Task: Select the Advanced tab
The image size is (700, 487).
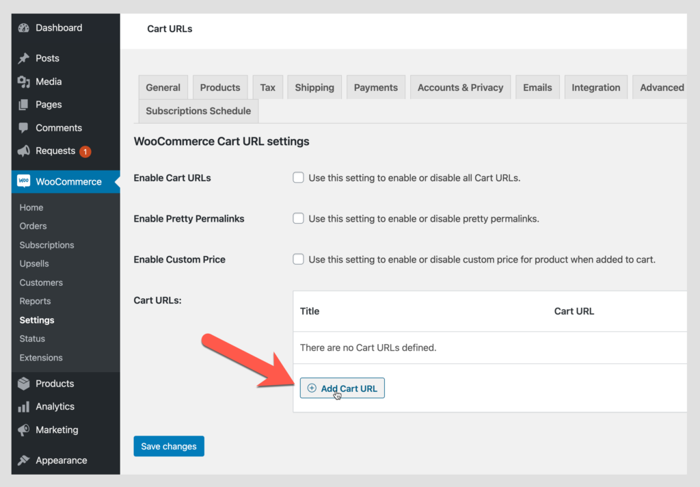Action: point(660,87)
